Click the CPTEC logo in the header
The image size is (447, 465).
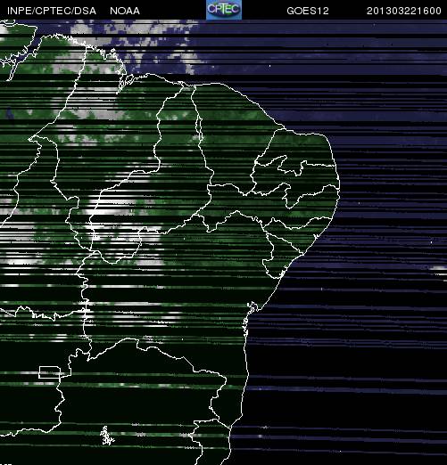tap(224, 10)
